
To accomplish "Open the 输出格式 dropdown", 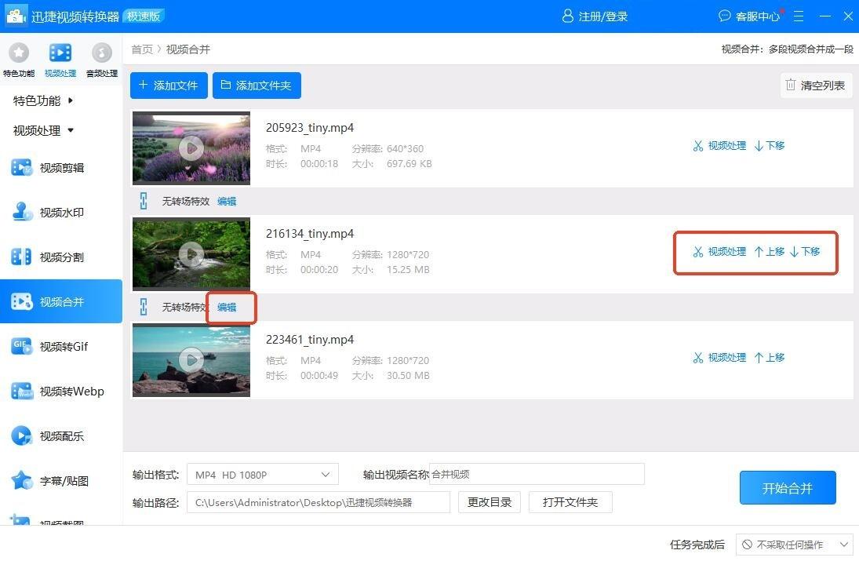I will pyautogui.click(x=262, y=475).
